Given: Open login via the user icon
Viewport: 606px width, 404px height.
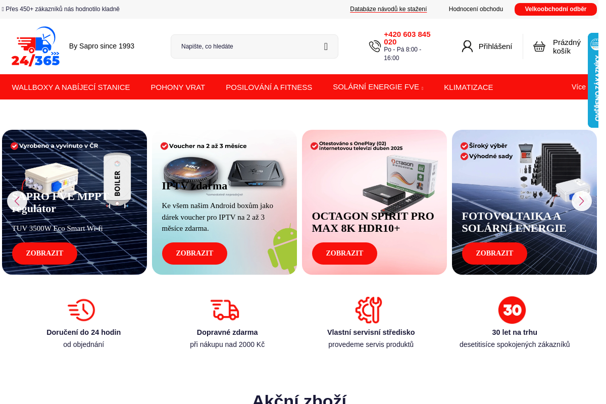Looking at the screenshot, I should point(467,46).
